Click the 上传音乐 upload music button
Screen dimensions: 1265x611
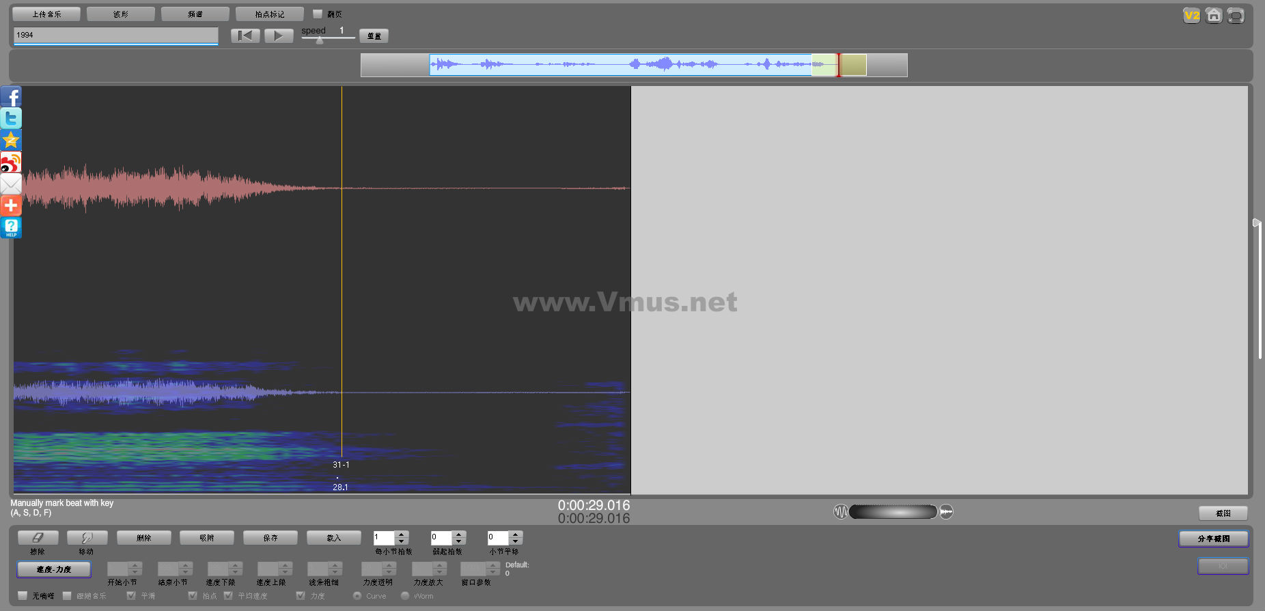click(x=46, y=14)
